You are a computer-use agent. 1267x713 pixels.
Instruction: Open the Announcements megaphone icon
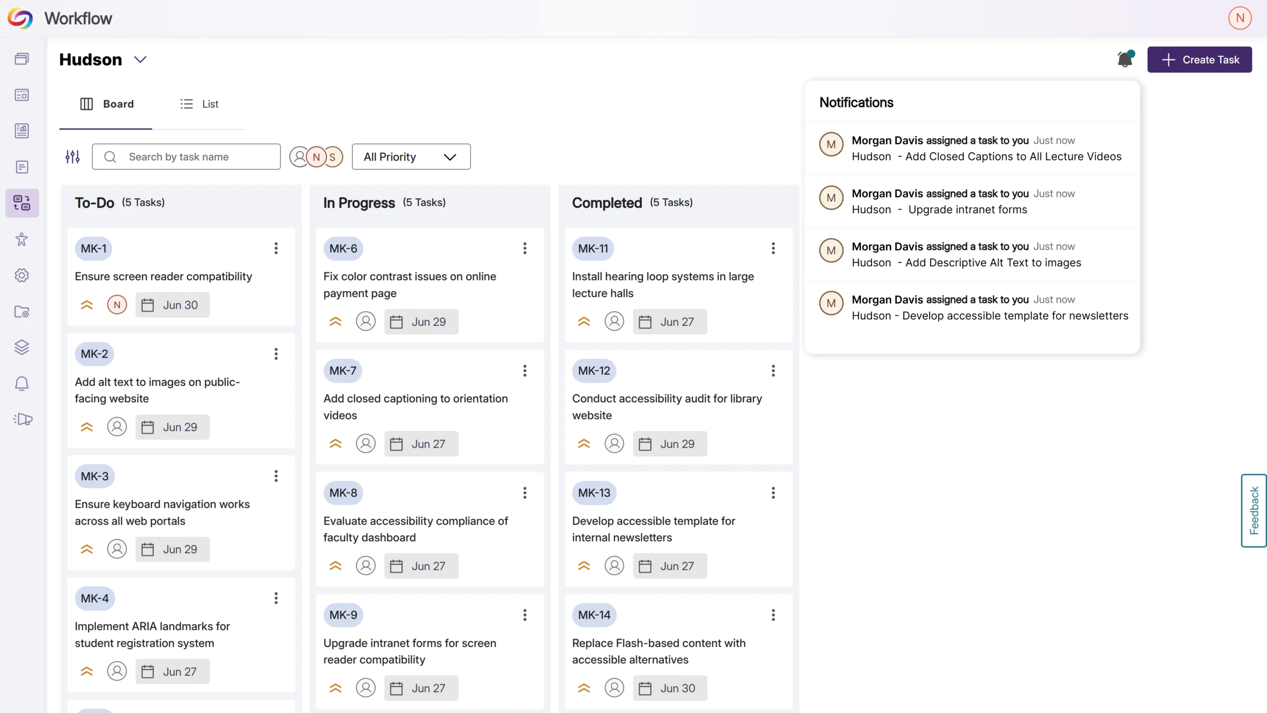[22, 419]
